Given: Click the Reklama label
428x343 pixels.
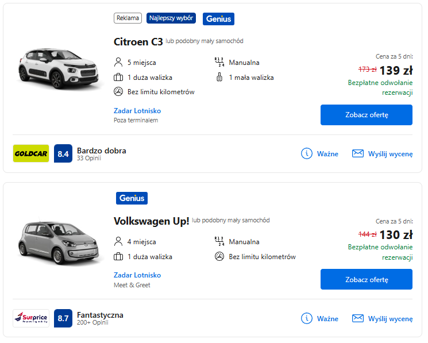Looking at the screenshot, I should [128, 18].
